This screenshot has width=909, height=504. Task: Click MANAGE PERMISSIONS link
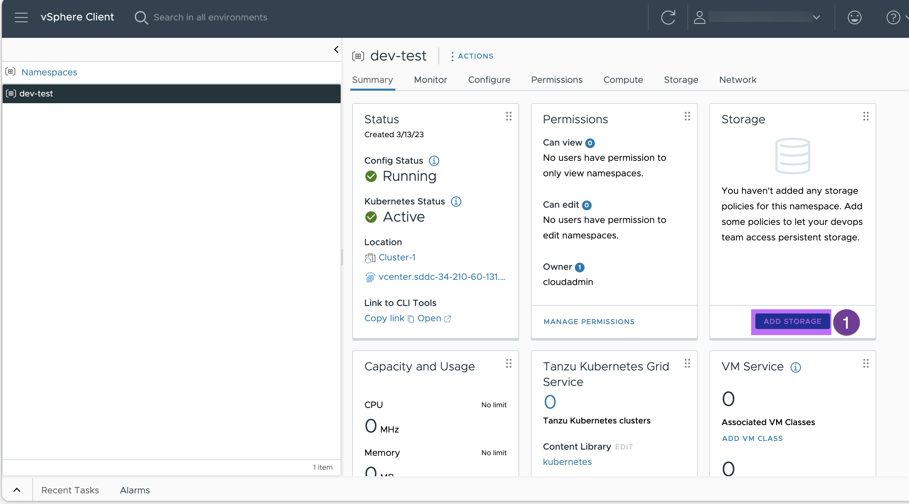(x=589, y=322)
